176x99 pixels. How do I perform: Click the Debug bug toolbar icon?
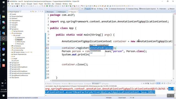click(x=63, y=6)
